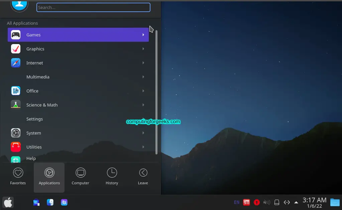Screen dimensions: 342x210
Task: Open the Multimedia category
Action: click(x=78, y=77)
